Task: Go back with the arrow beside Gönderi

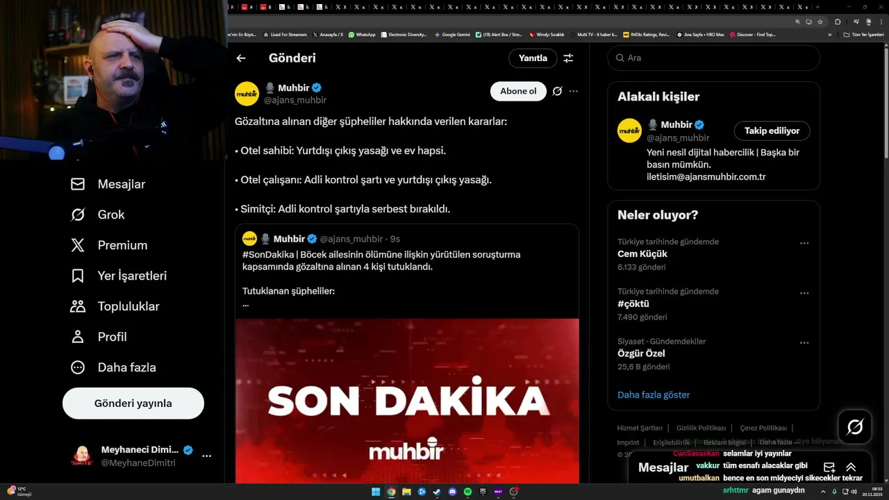Action: coord(241,58)
